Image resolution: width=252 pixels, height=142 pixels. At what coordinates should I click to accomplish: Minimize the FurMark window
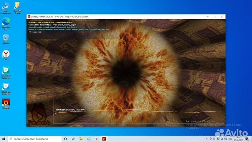206,16
